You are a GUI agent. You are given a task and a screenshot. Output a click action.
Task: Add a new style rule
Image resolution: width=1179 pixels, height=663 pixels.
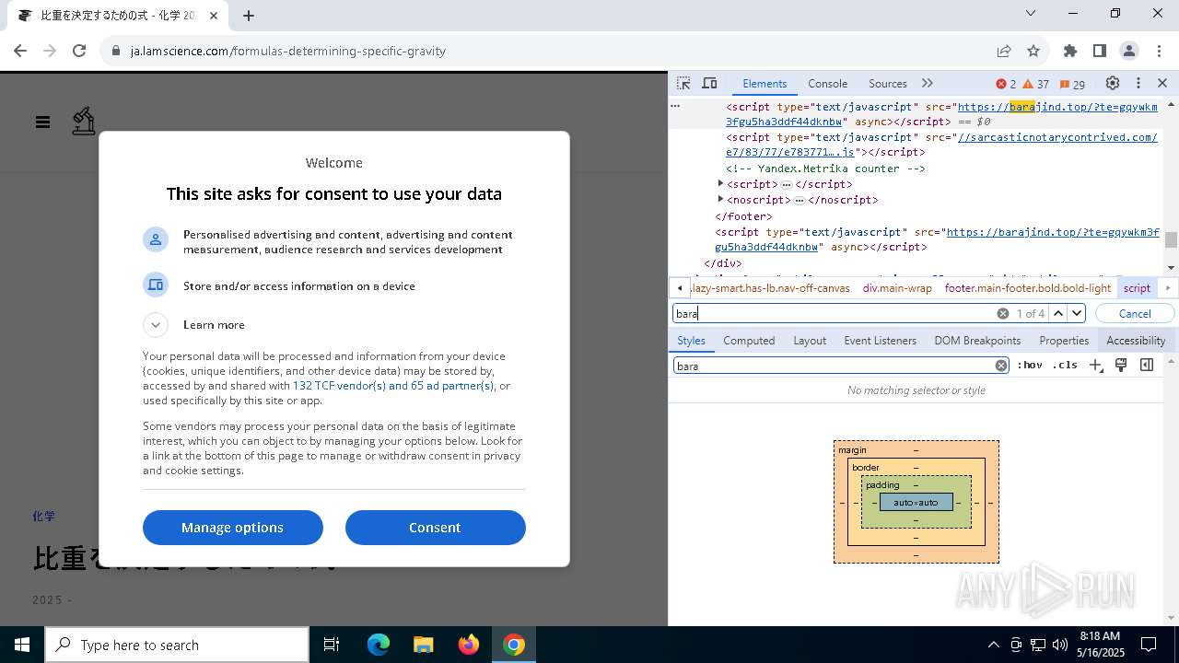[1095, 366]
